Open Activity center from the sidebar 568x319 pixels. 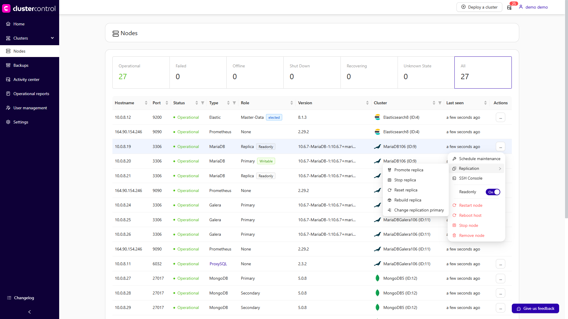pyautogui.click(x=26, y=79)
